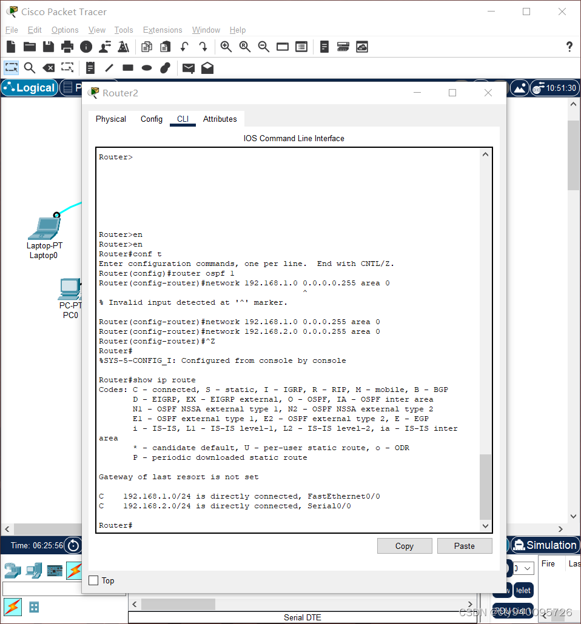The image size is (581, 624).
Task: Open the drawing palette rectangle icon
Action: pos(283,47)
